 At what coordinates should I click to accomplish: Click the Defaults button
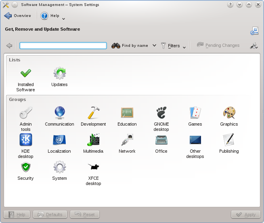50,215
